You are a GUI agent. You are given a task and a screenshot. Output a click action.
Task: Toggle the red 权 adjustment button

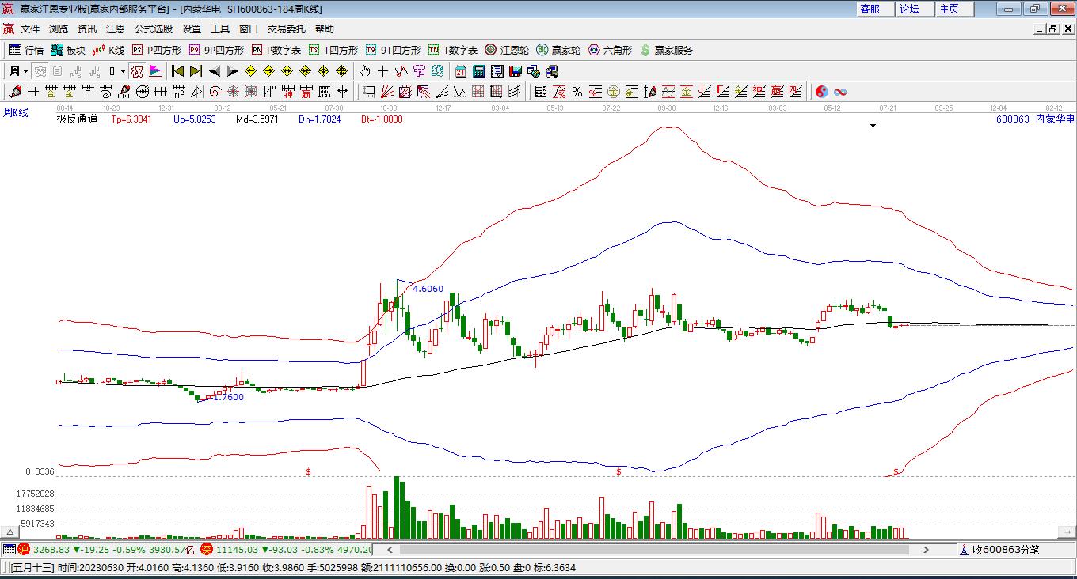tap(137, 71)
